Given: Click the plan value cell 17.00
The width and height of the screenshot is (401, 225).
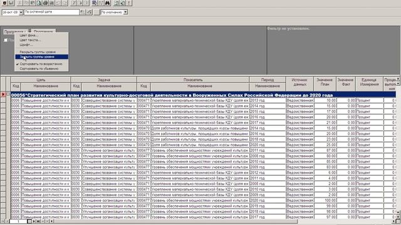Looking at the screenshot, I should 325,111.
